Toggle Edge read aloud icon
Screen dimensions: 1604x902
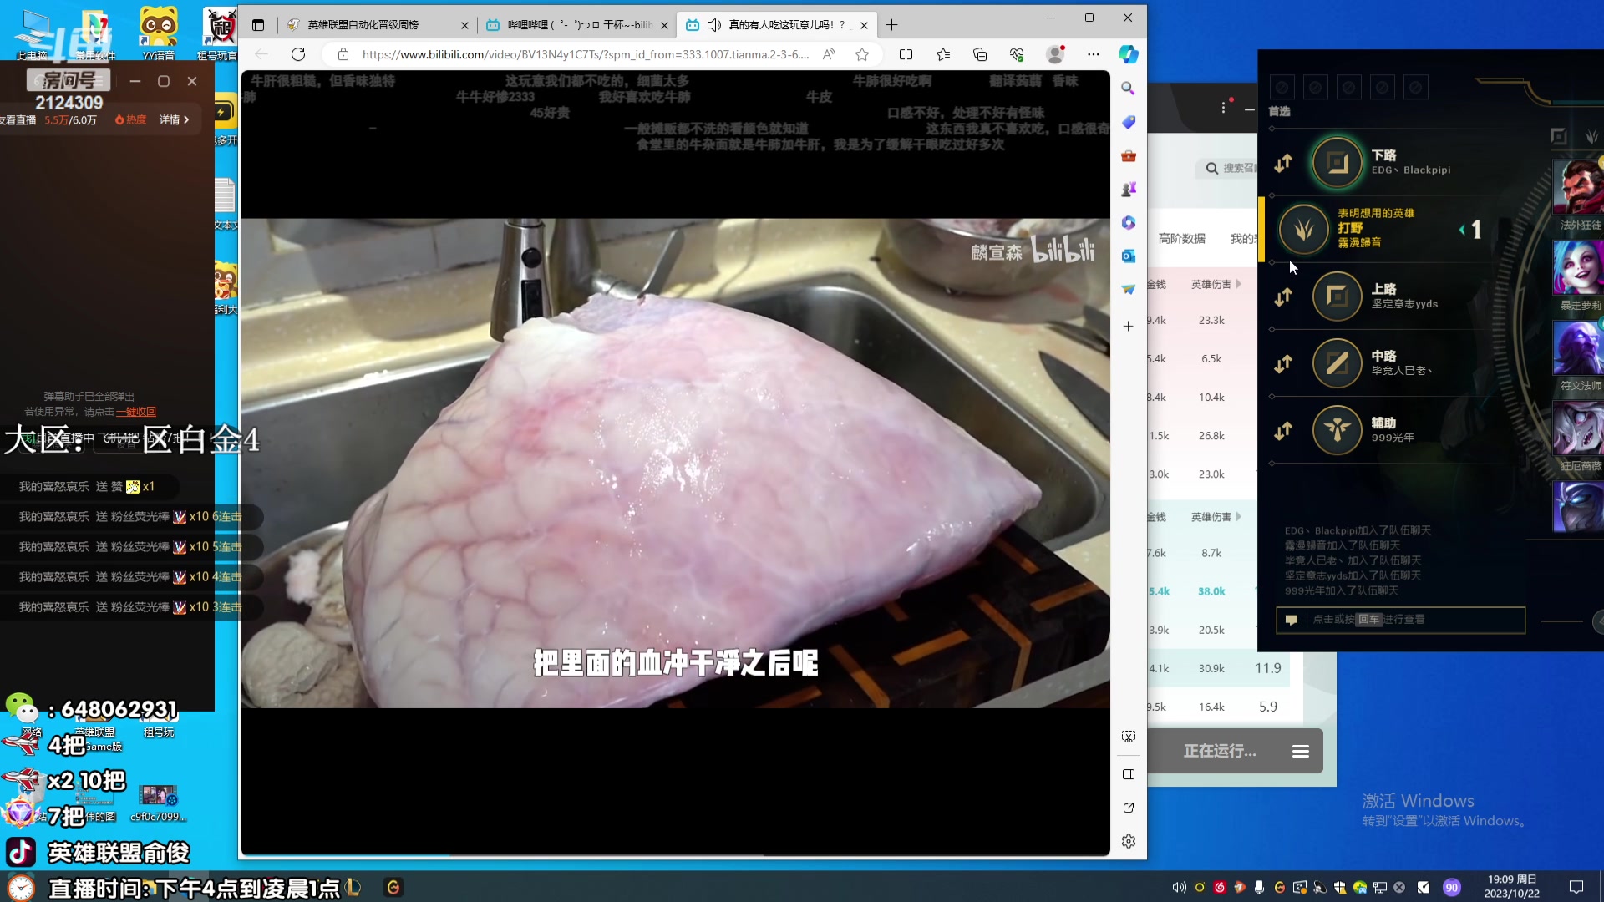pos(829,54)
